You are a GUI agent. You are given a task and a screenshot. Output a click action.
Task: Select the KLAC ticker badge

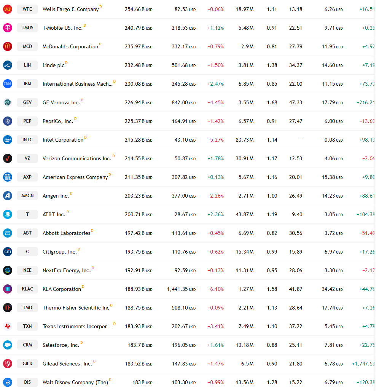tap(27, 289)
